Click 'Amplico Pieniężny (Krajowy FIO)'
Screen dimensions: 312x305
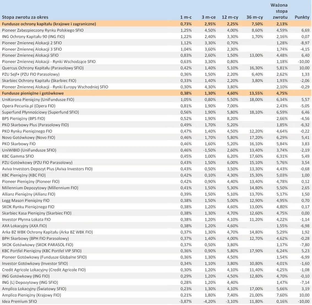point(31,295)
